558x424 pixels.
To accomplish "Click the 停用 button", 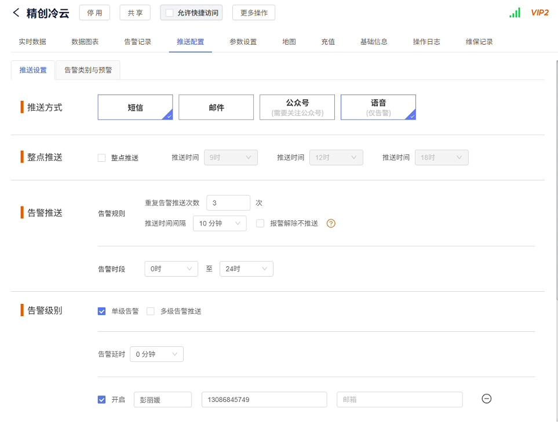I will coord(94,13).
